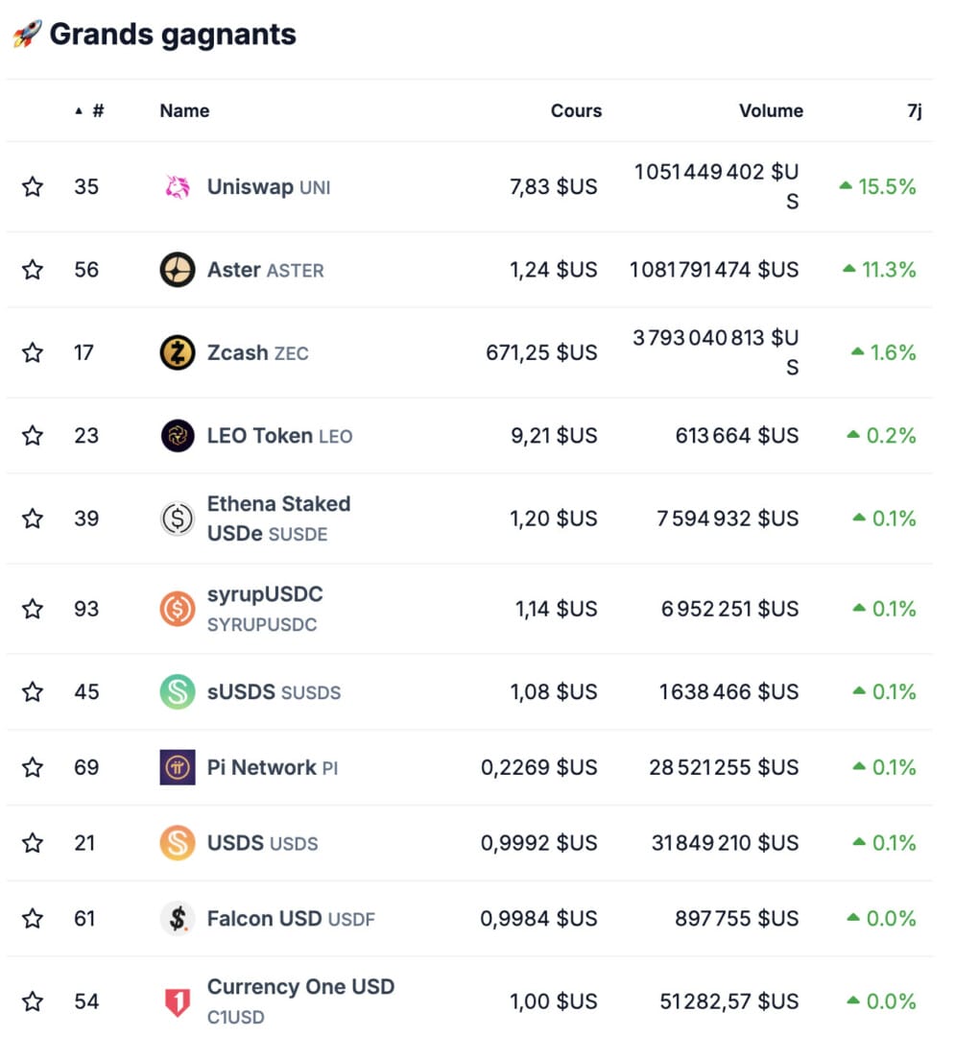The image size is (955, 1037).
Task: Click the syrupUSDC orange logo icon
Action: (178, 609)
